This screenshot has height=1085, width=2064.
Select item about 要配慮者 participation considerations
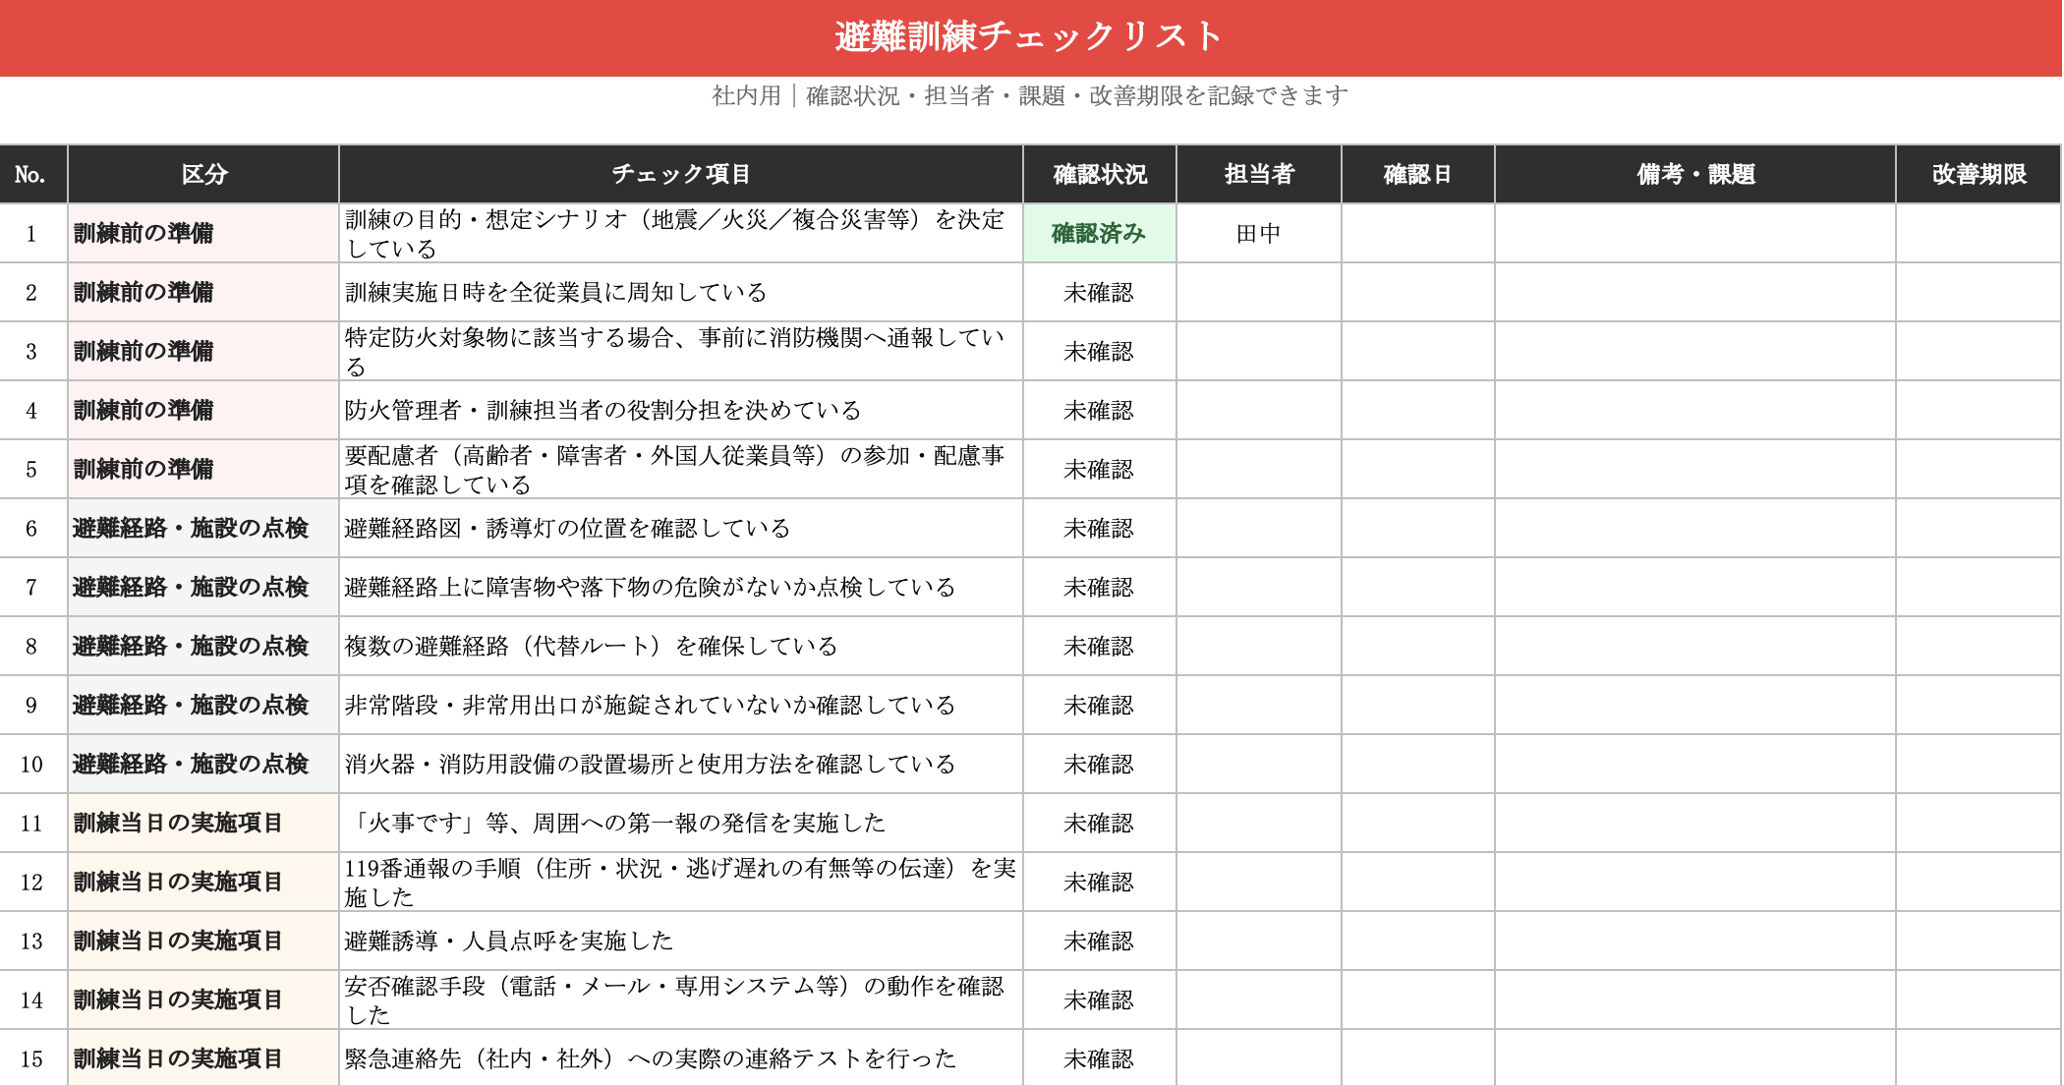coord(680,469)
